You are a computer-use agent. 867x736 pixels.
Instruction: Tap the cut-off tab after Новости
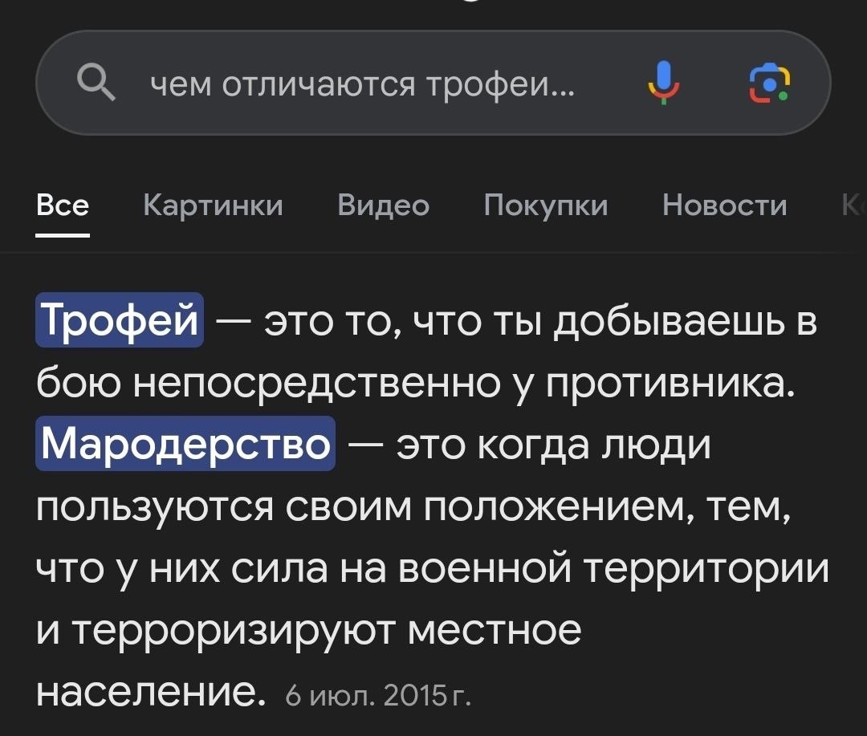tap(853, 206)
